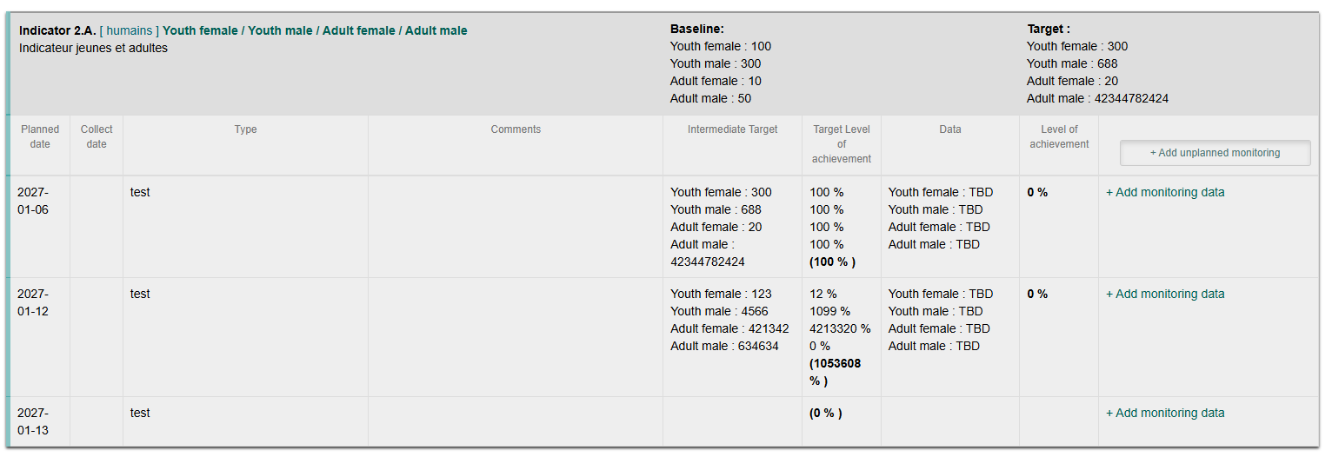Select the Collect date column header
The height and width of the screenshot is (457, 1332).
pos(97,136)
